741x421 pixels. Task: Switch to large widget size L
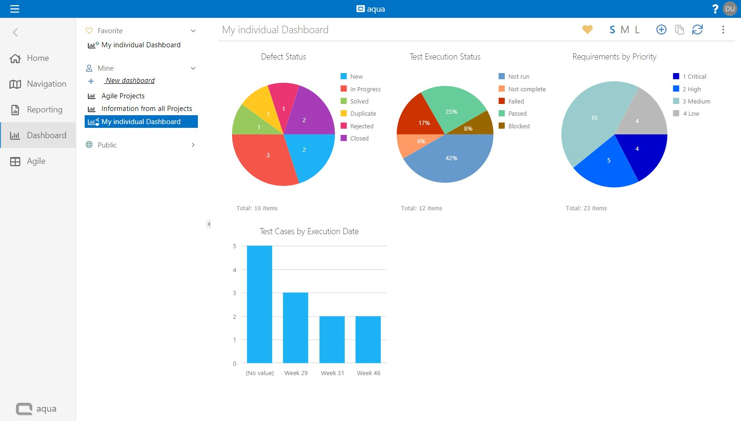coord(637,30)
